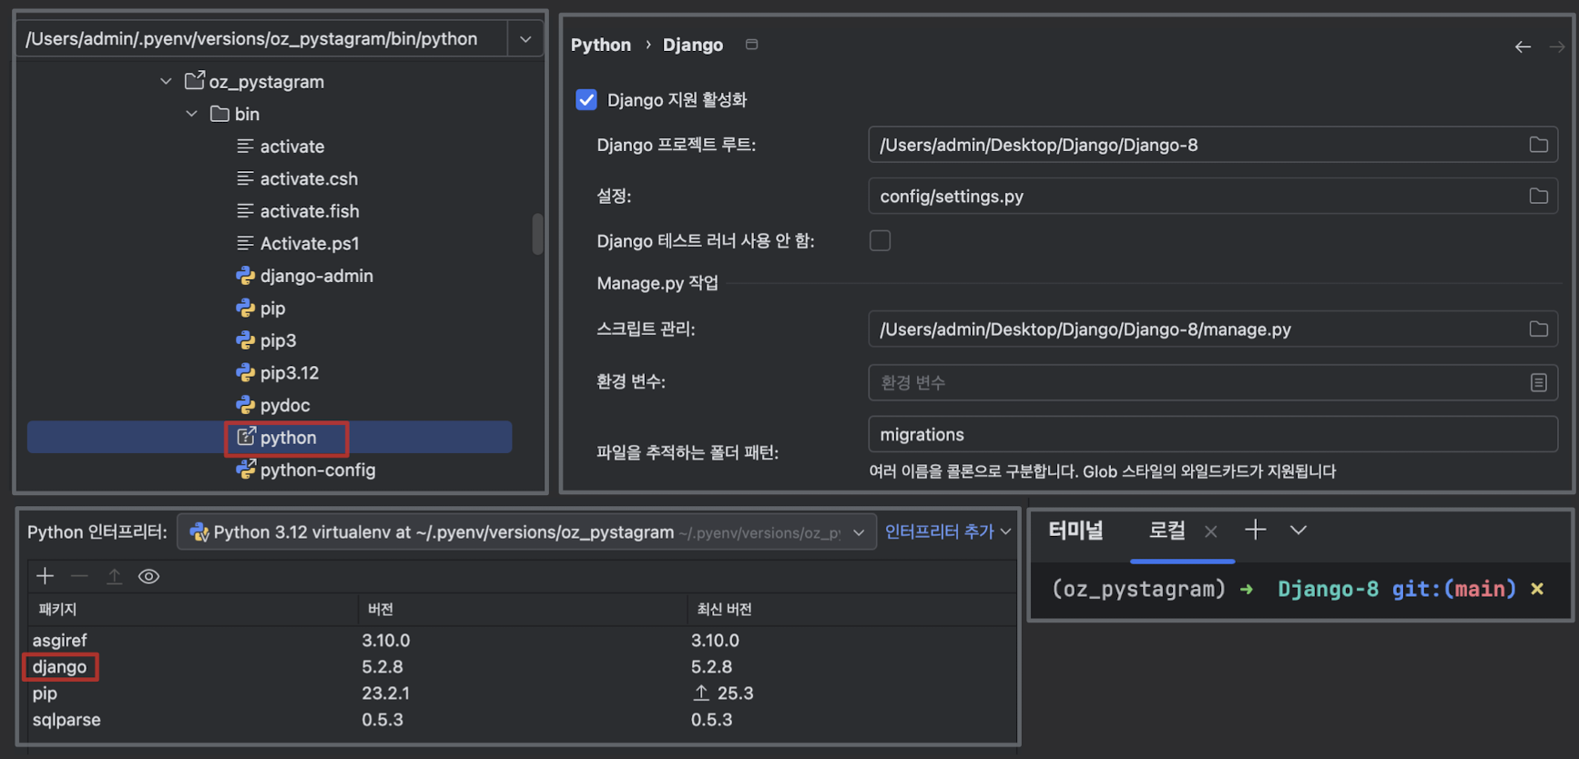Add a new terminal tab with plus
Image resolution: width=1579 pixels, height=759 pixels.
pyautogui.click(x=1255, y=530)
